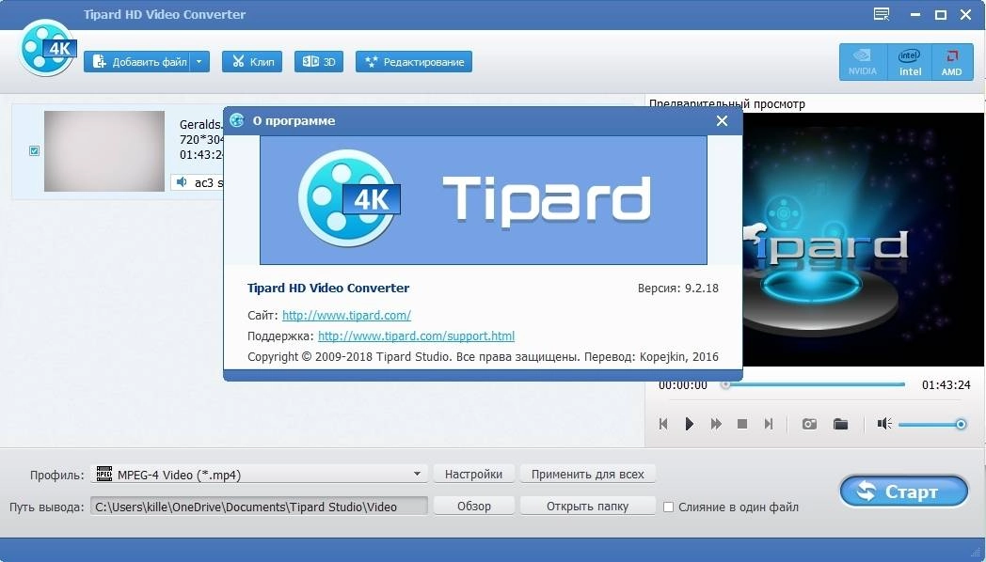
Task: Skip to next frame in player
Action: (x=769, y=424)
